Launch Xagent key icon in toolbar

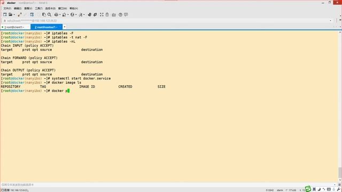pyautogui.click(x=95, y=14)
